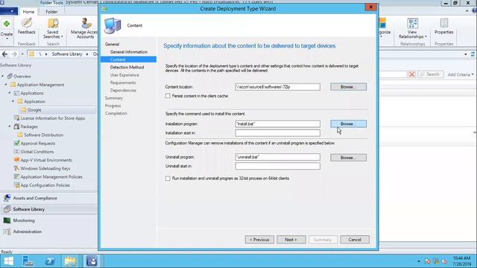Open the Administration workspace
This screenshot has width=477, height=268.
click(27, 232)
